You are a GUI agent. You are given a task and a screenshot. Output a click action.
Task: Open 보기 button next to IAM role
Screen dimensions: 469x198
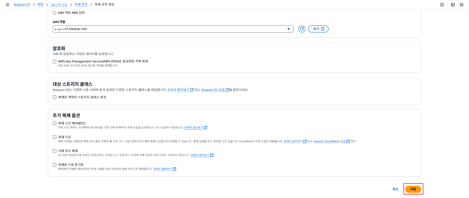click(x=318, y=29)
